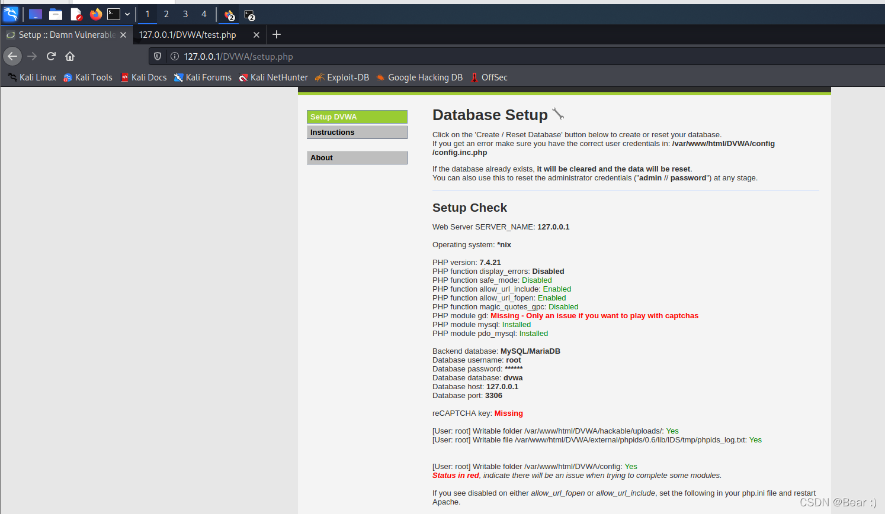Switch to the 127.0.0.1/DVWA/test.php tab

click(x=188, y=35)
